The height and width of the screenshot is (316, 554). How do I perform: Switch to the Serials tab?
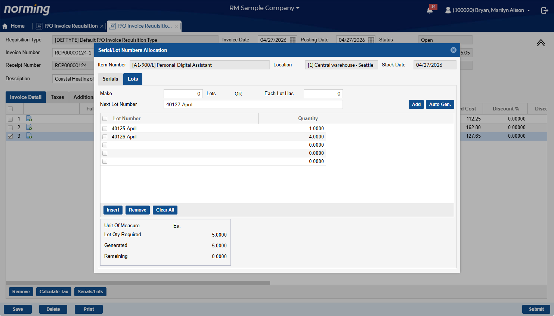coord(110,79)
